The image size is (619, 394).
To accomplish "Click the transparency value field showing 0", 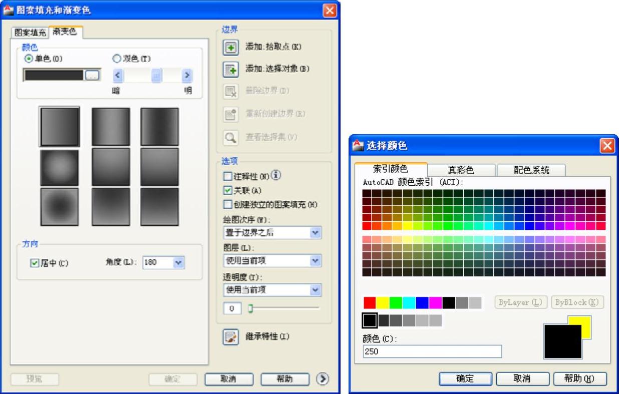I will (232, 309).
